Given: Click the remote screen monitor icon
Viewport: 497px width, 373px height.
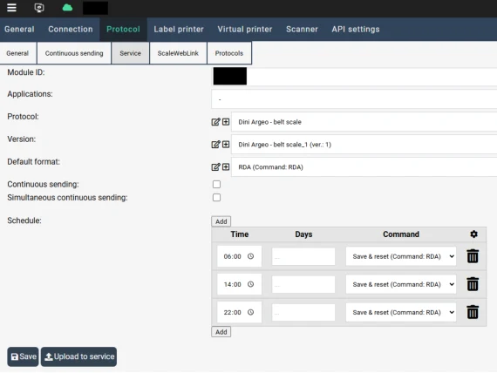Looking at the screenshot, I should pos(39,8).
